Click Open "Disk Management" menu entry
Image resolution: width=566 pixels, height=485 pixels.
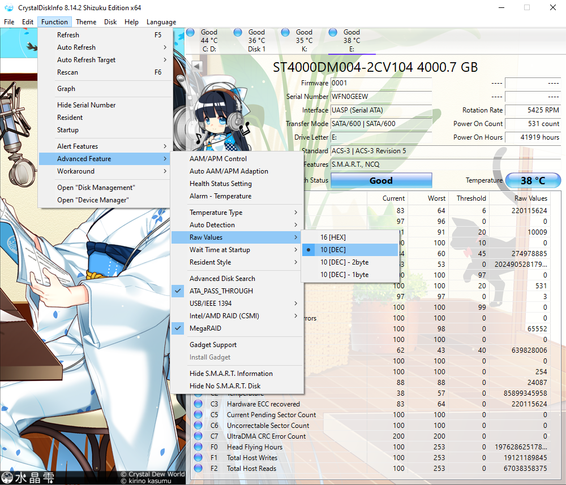pos(96,188)
